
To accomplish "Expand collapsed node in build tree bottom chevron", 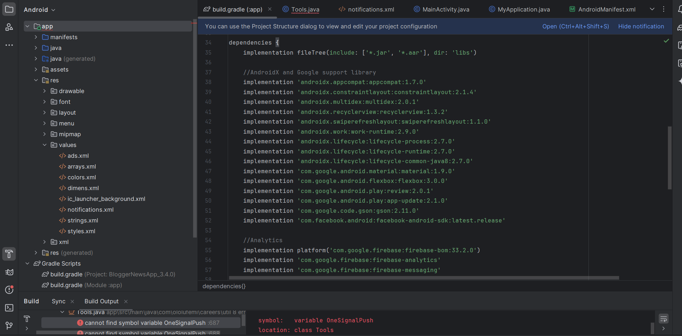I will pos(27,328).
